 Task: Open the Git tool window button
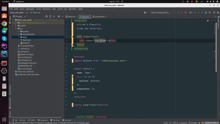click(x=15, y=120)
